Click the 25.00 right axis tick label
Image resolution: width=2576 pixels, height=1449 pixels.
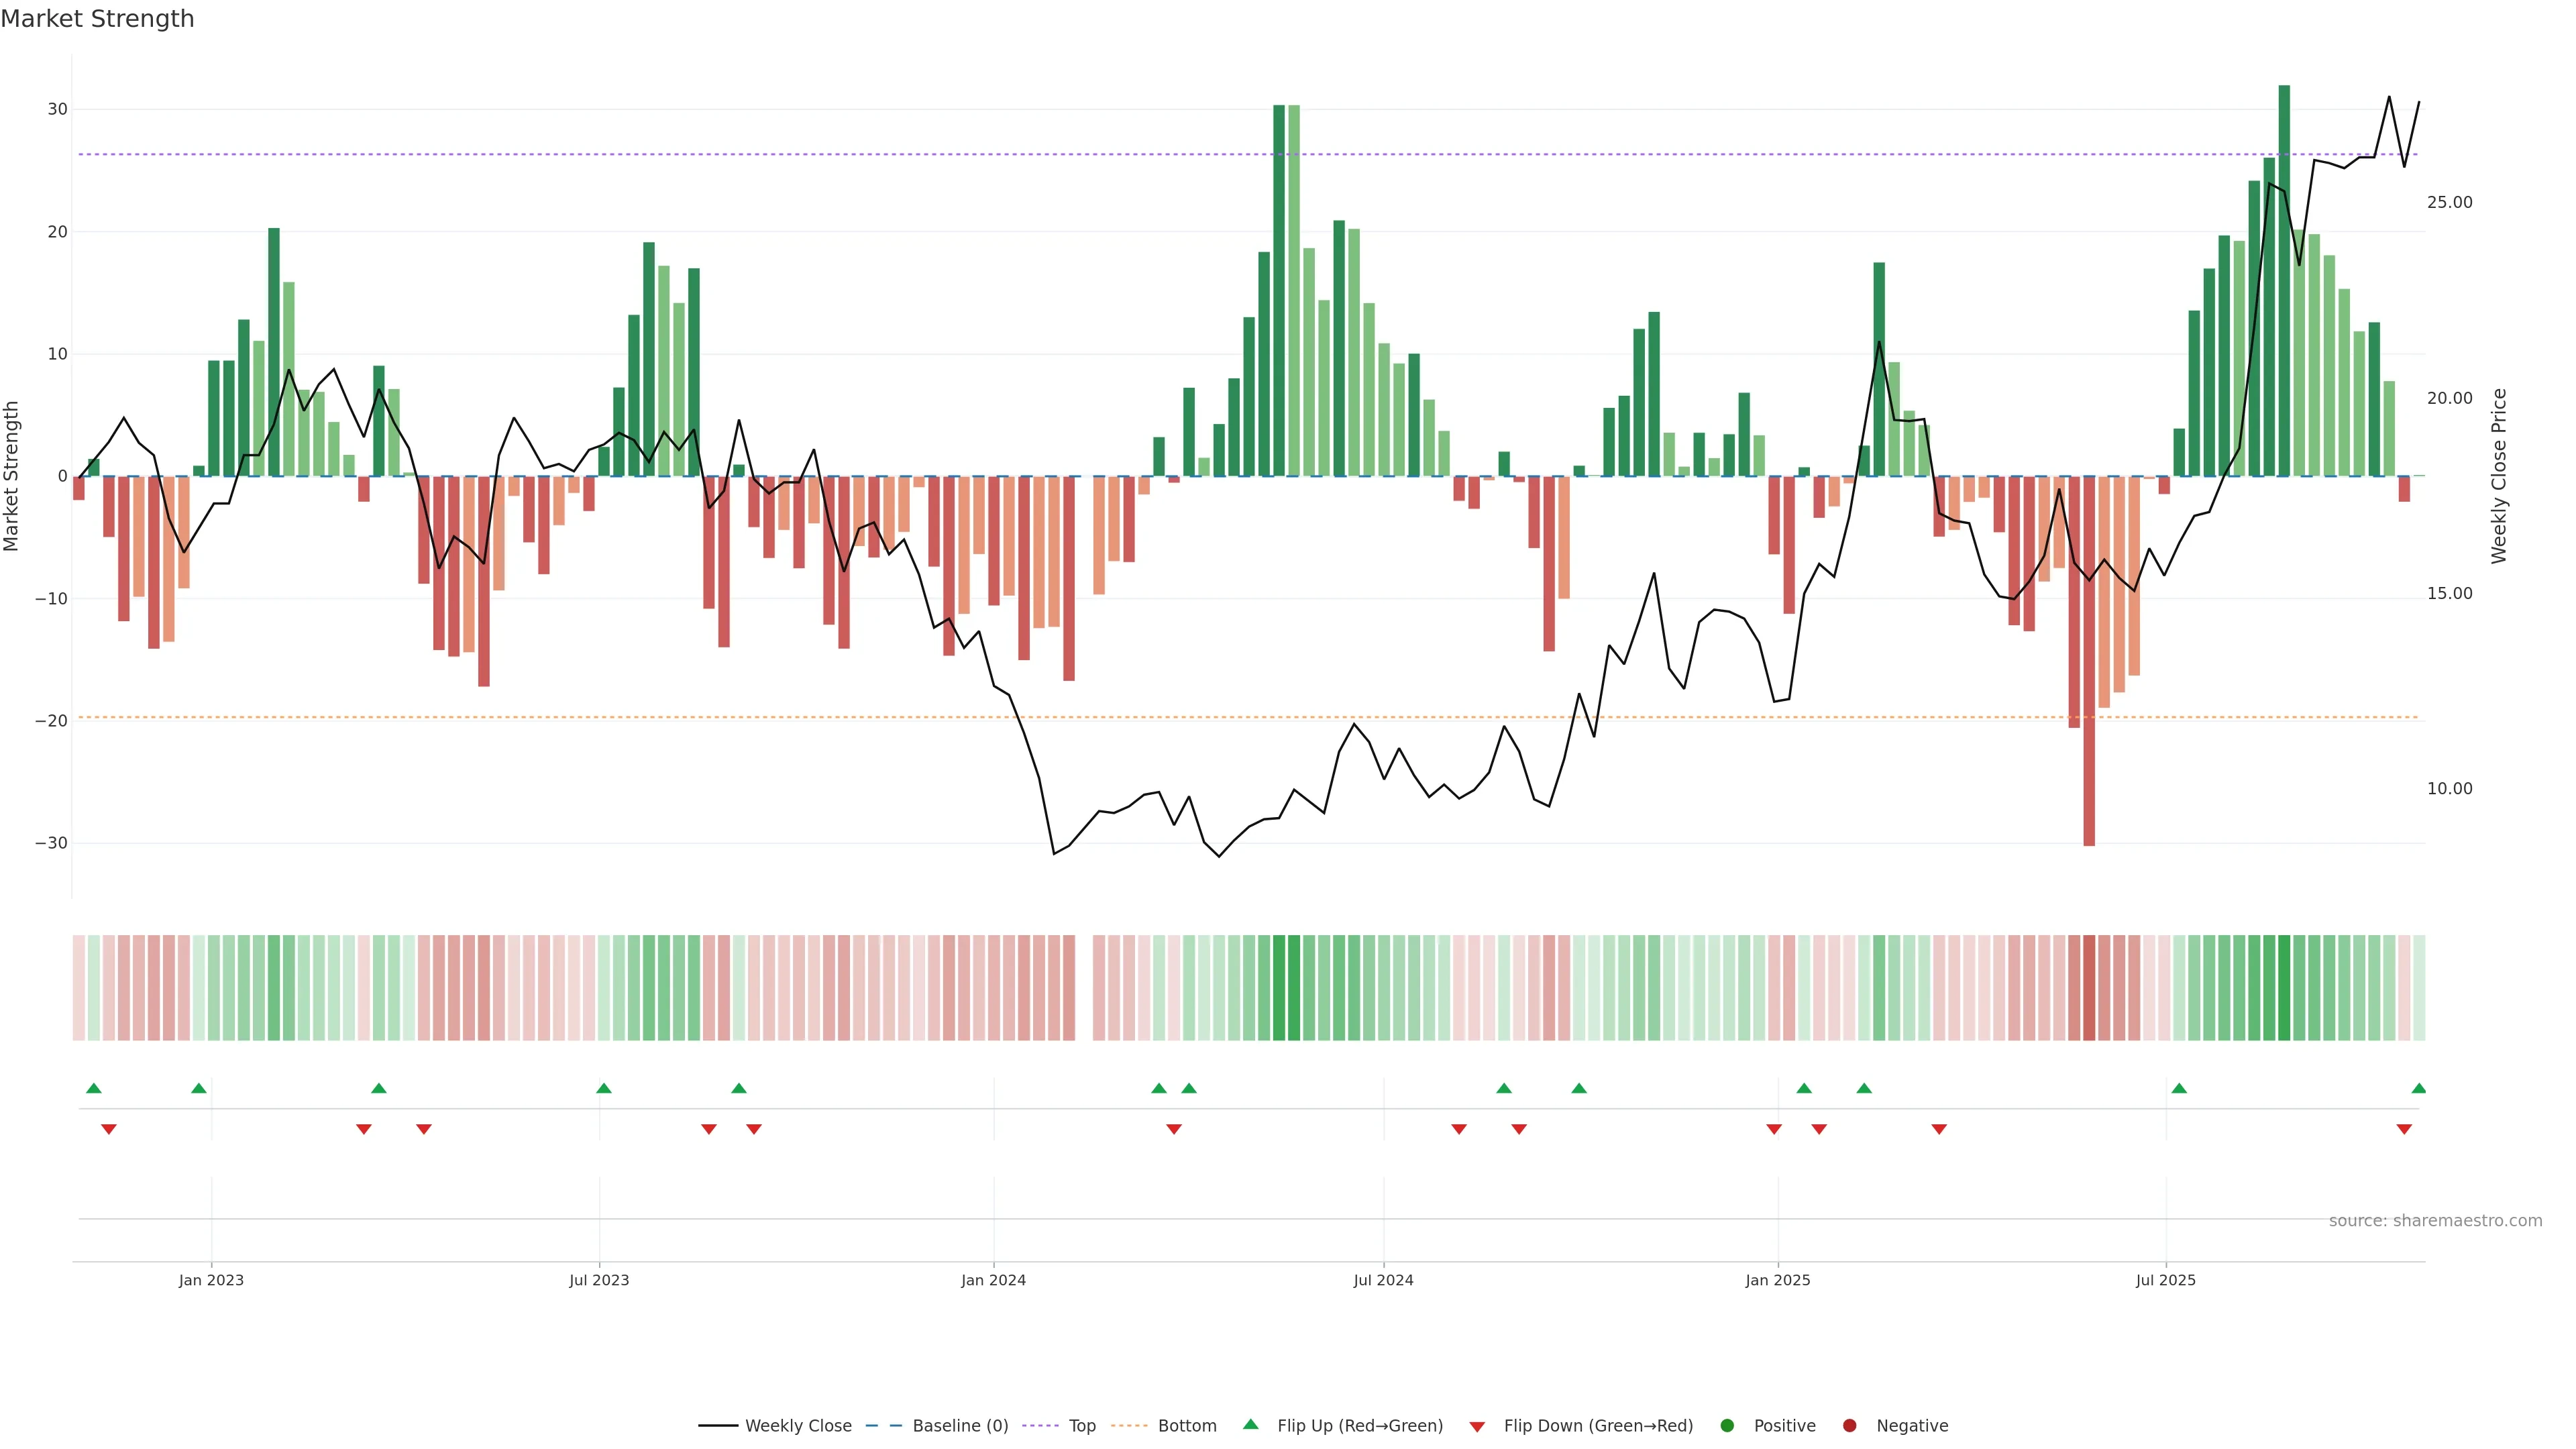tap(2449, 202)
